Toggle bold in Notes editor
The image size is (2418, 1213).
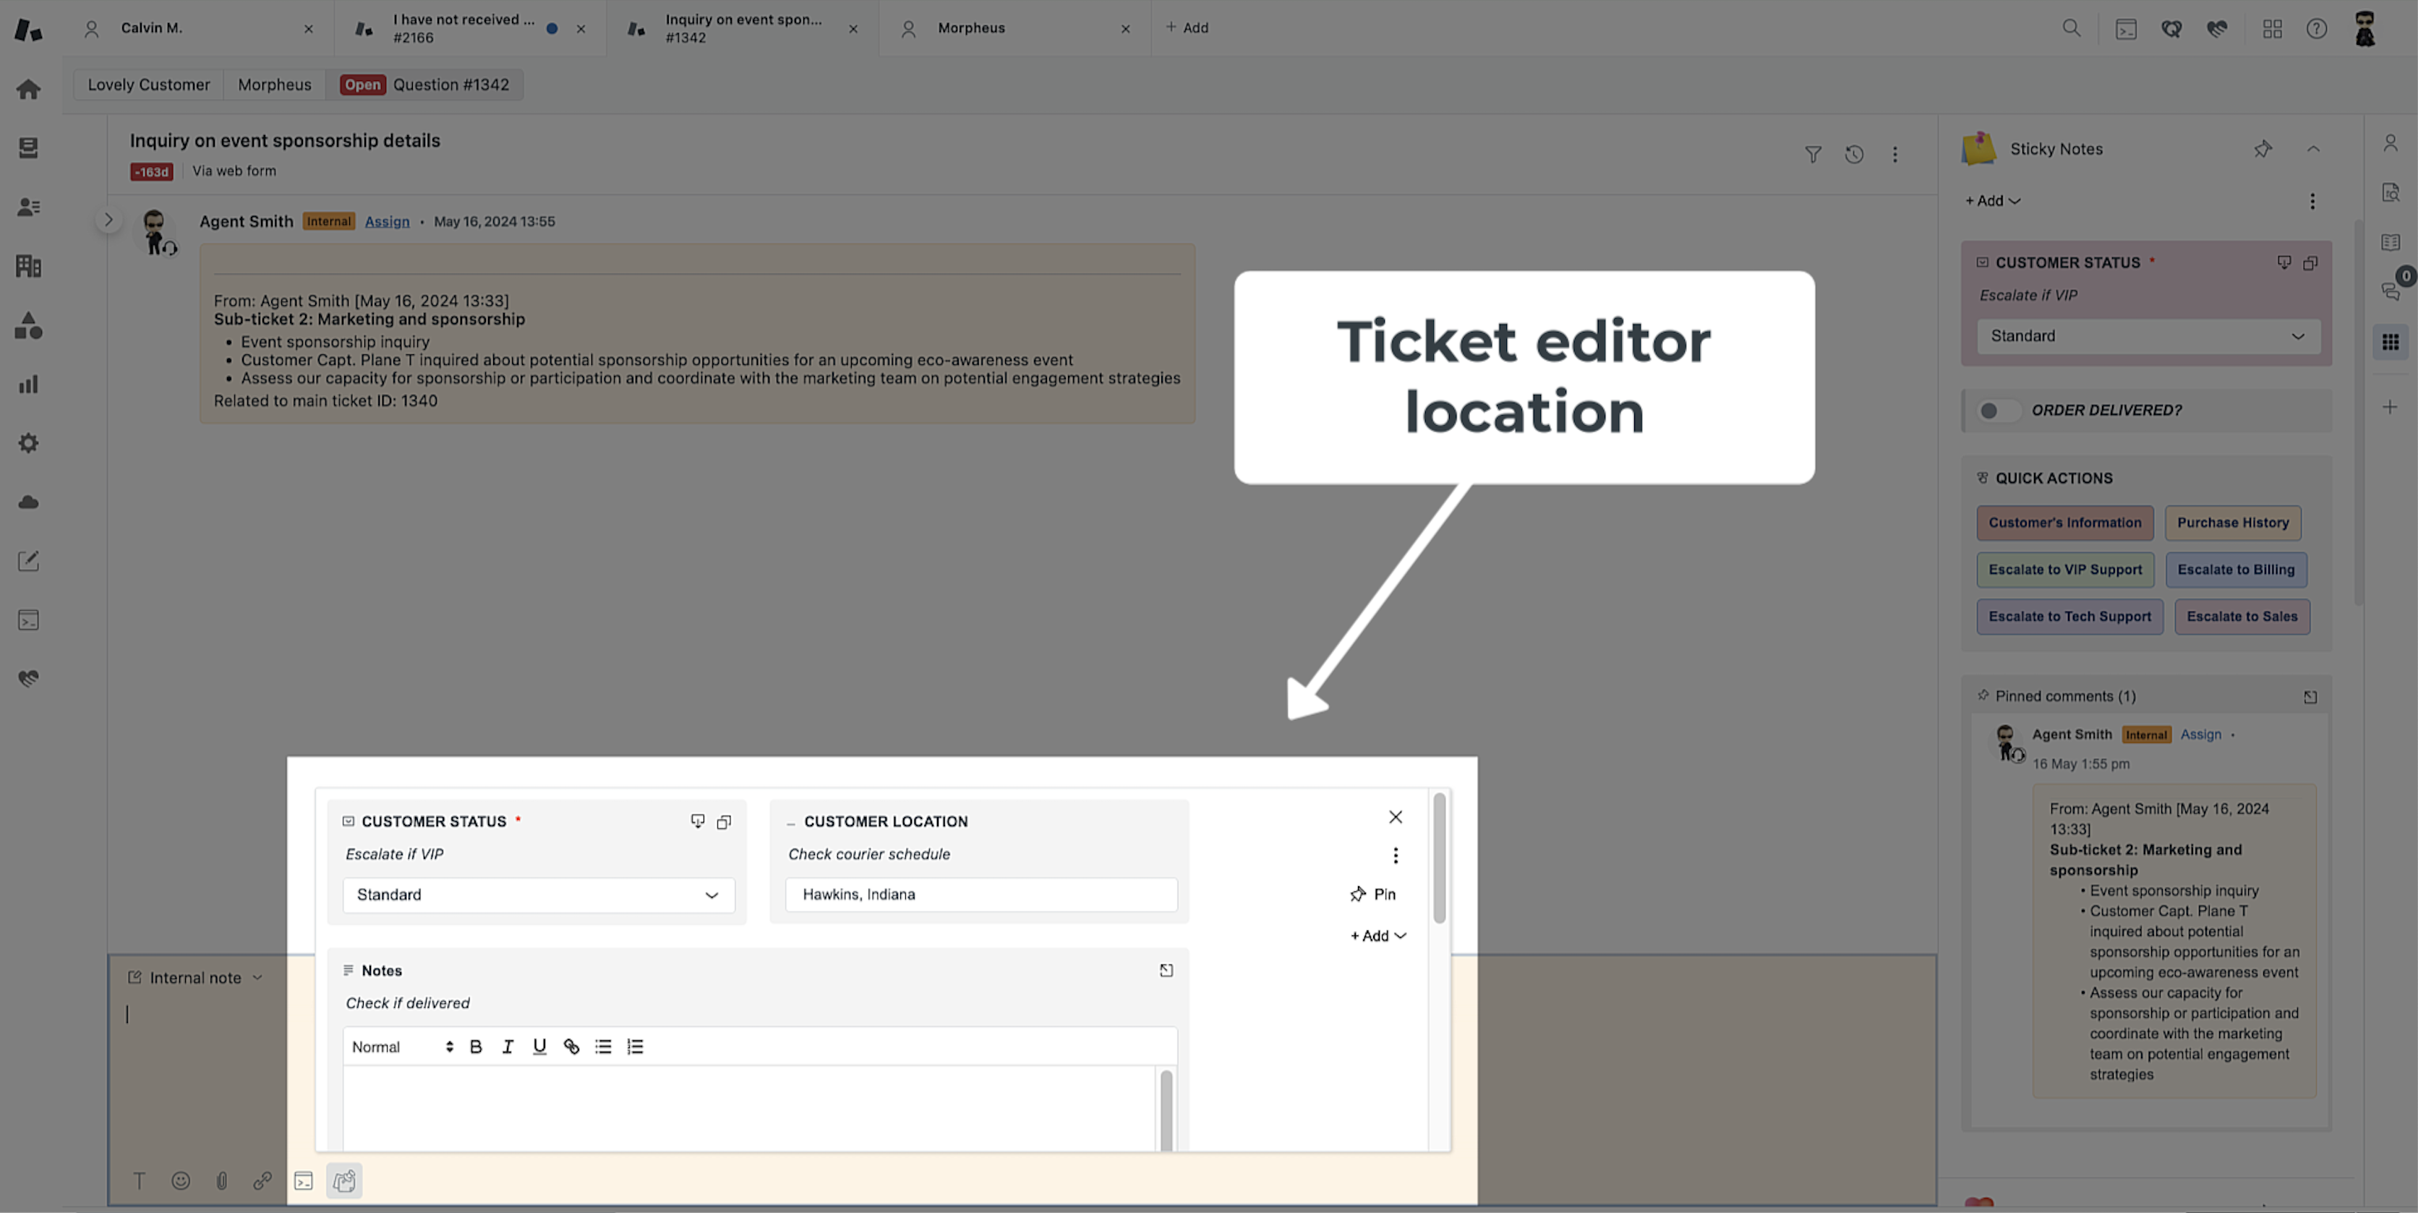pyautogui.click(x=476, y=1047)
